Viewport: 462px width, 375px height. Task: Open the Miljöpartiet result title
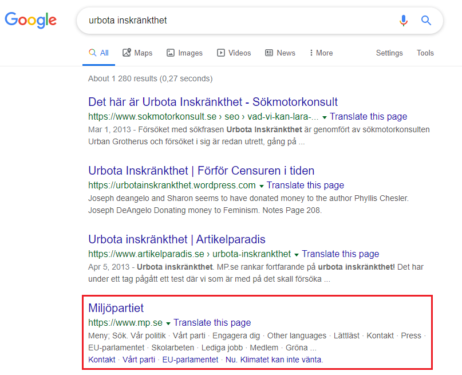coord(116,308)
